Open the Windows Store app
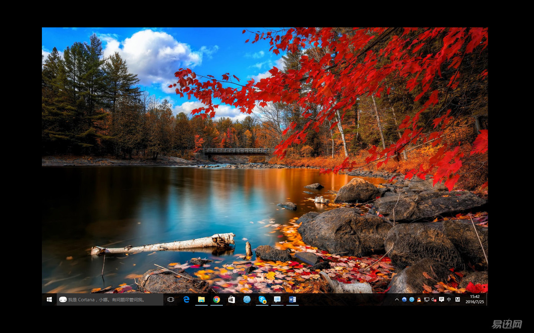534x333 pixels. (232, 300)
